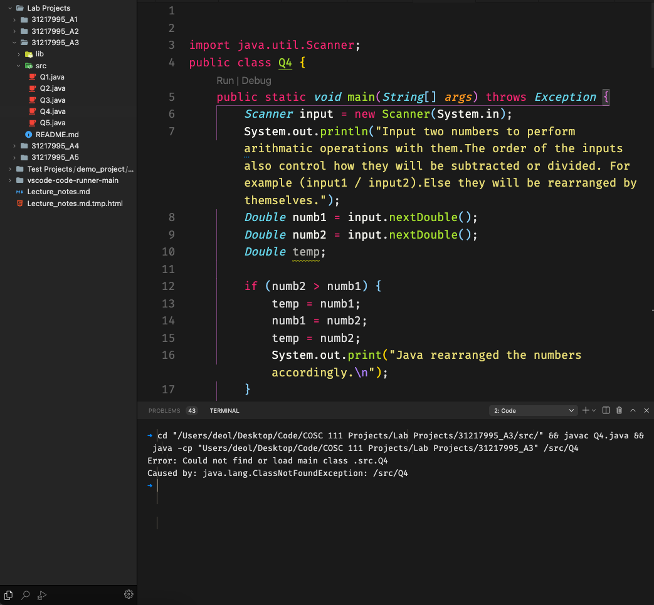Close the terminal panel
The image size is (654, 605).
[x=646, y=410]
